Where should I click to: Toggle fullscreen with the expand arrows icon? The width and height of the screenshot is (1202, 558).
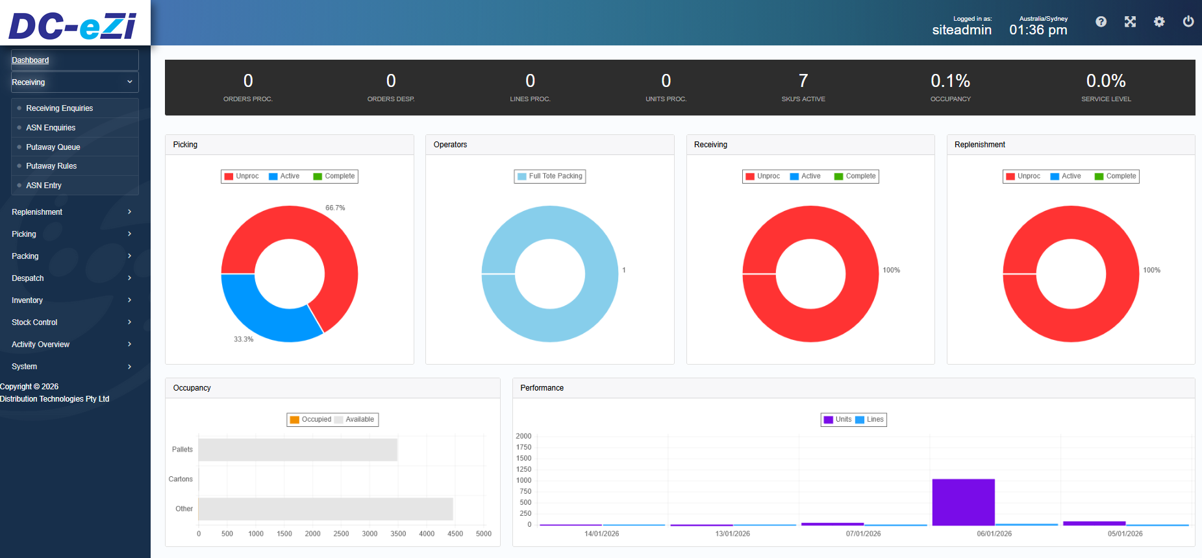pos(1130,21)
